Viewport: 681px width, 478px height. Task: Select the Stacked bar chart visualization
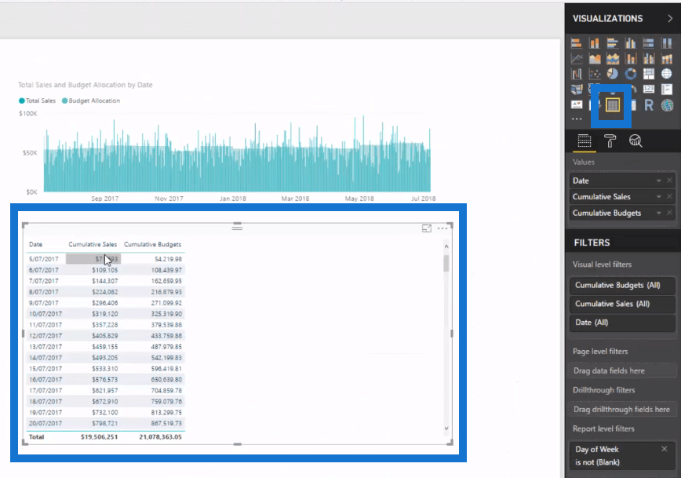point(577,43)
